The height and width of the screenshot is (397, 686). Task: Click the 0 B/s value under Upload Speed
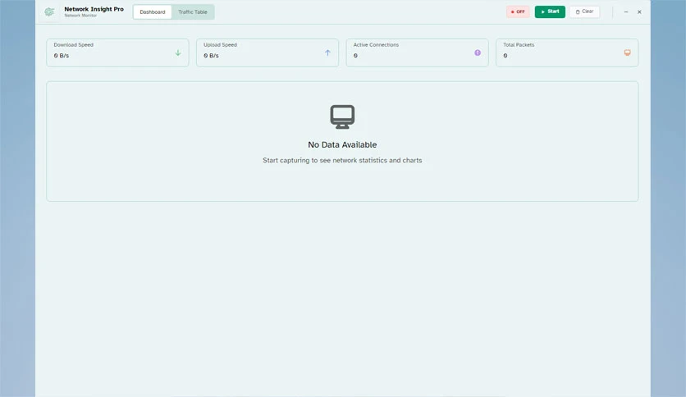(211, 56)
